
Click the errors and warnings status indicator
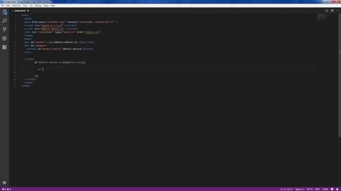[x=6, y=189]
